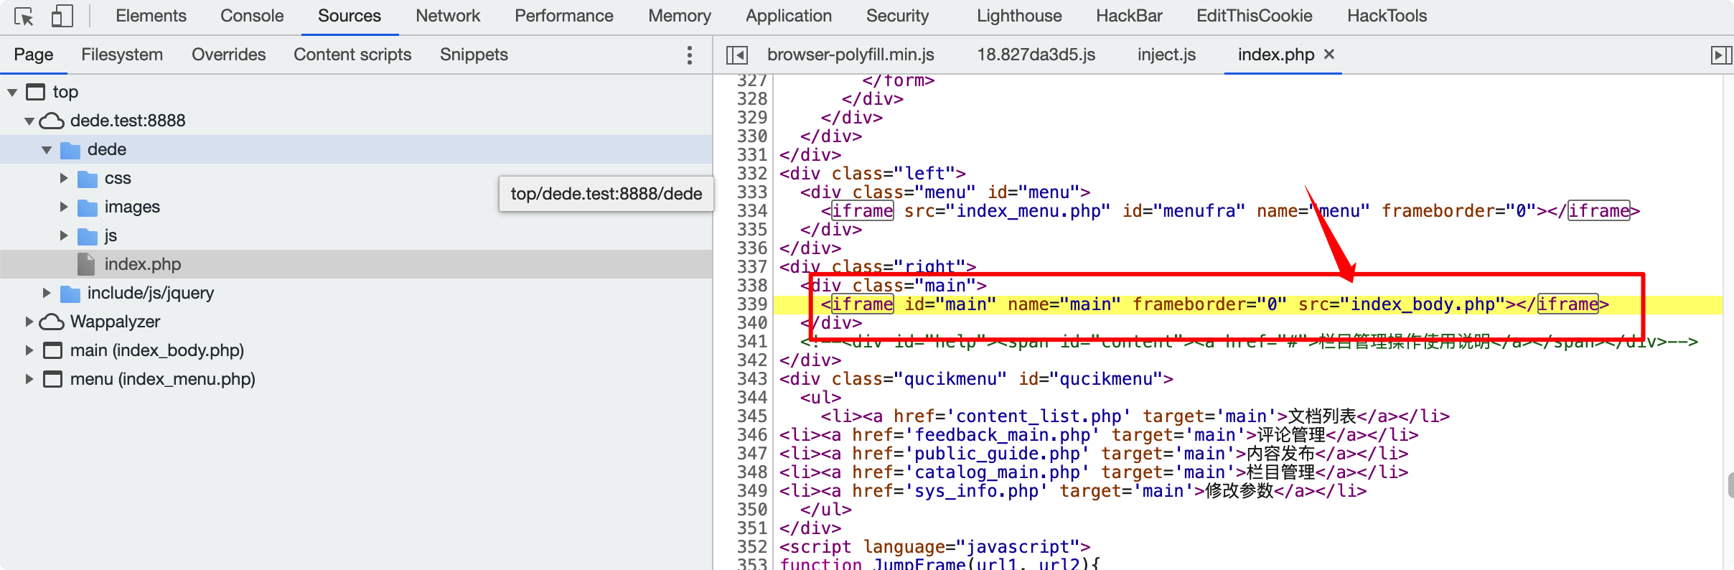Click the css folder icon
1734x570 pixels.
coord(88,179)
